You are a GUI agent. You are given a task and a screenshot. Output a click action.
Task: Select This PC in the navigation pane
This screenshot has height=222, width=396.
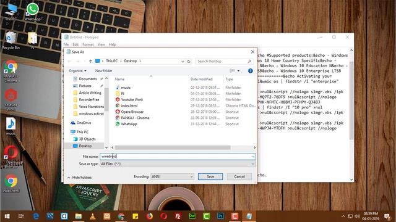click(82, 132)
